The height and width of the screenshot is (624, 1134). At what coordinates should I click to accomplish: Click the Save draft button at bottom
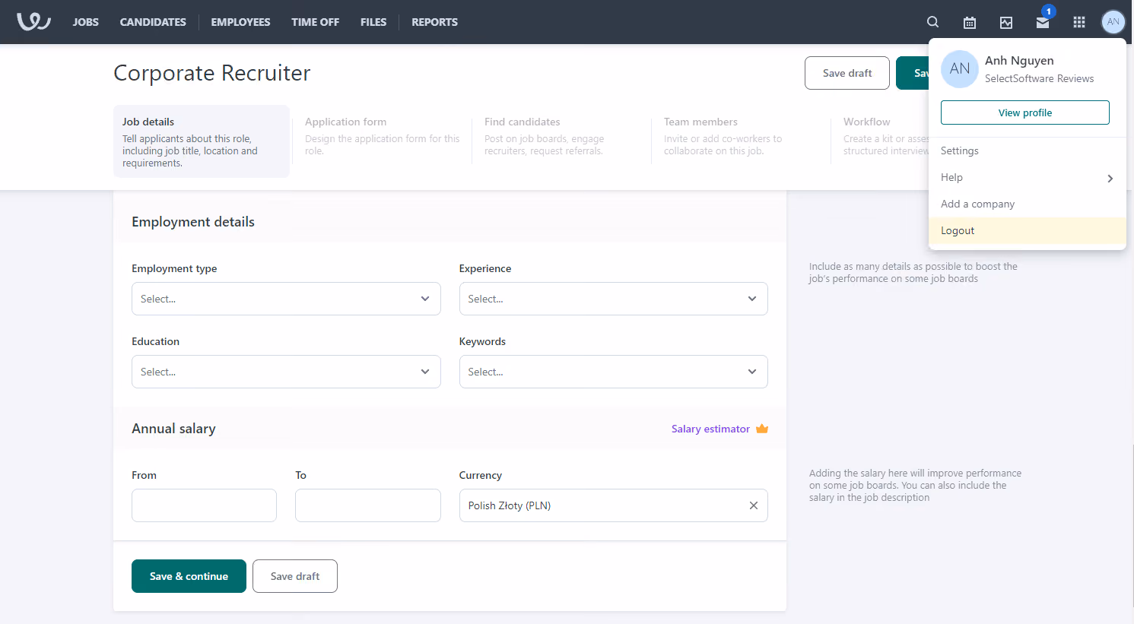[x=295, y=576]
